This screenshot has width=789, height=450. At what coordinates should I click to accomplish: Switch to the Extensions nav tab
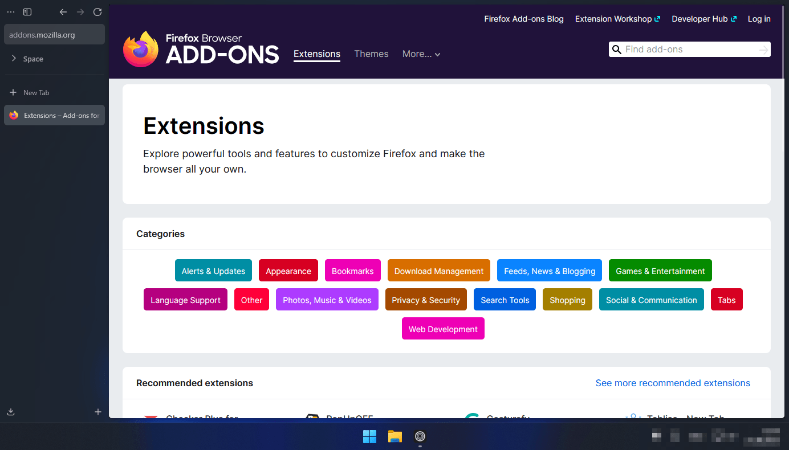[x=317, y=54]
